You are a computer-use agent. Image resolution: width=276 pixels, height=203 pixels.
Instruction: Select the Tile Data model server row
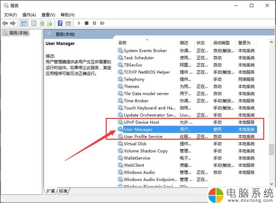pos(187,94)
